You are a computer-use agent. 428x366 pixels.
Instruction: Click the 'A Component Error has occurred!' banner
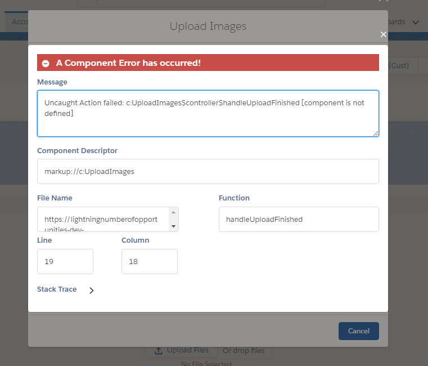pyautogui.click(x=208, y=63)
